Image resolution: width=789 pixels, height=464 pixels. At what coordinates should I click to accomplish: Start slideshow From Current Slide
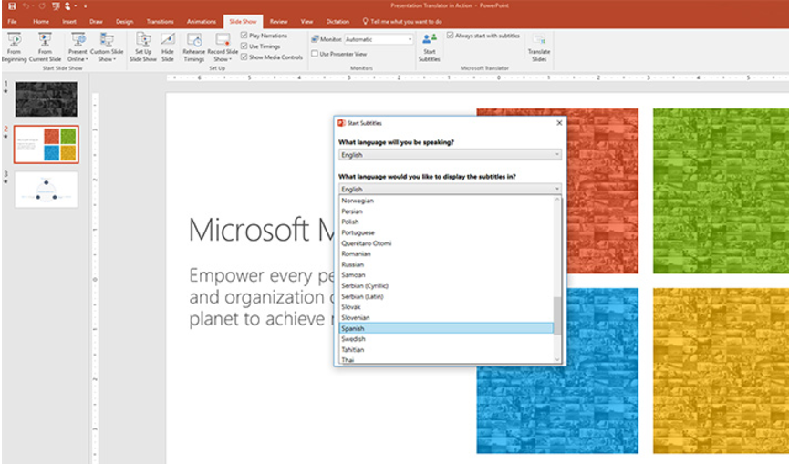pos(45,47)
